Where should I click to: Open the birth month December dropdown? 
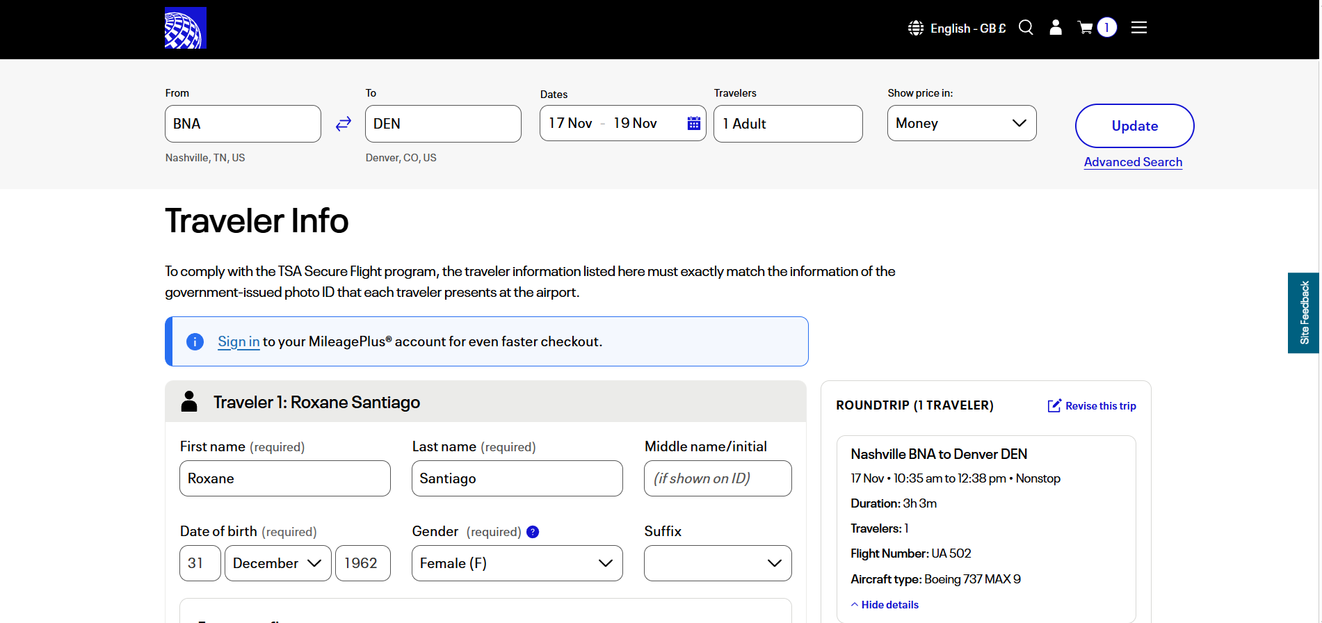(277, 563)
